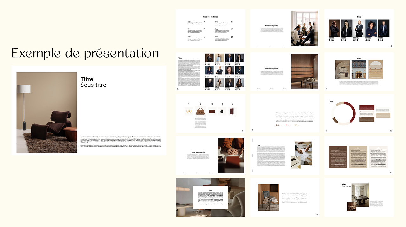Open the section slide with wooden shelves photo

click(x=285, y=72)
